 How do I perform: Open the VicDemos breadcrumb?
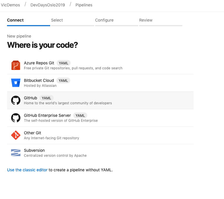pyautogui.click(x=10, y=5)
